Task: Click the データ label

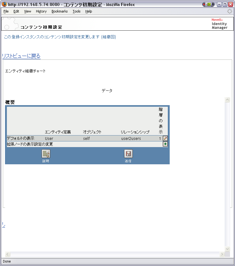Action: [107, 90]
